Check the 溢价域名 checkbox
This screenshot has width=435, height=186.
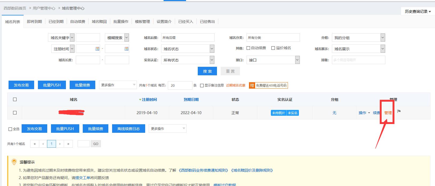click(273, 48)
